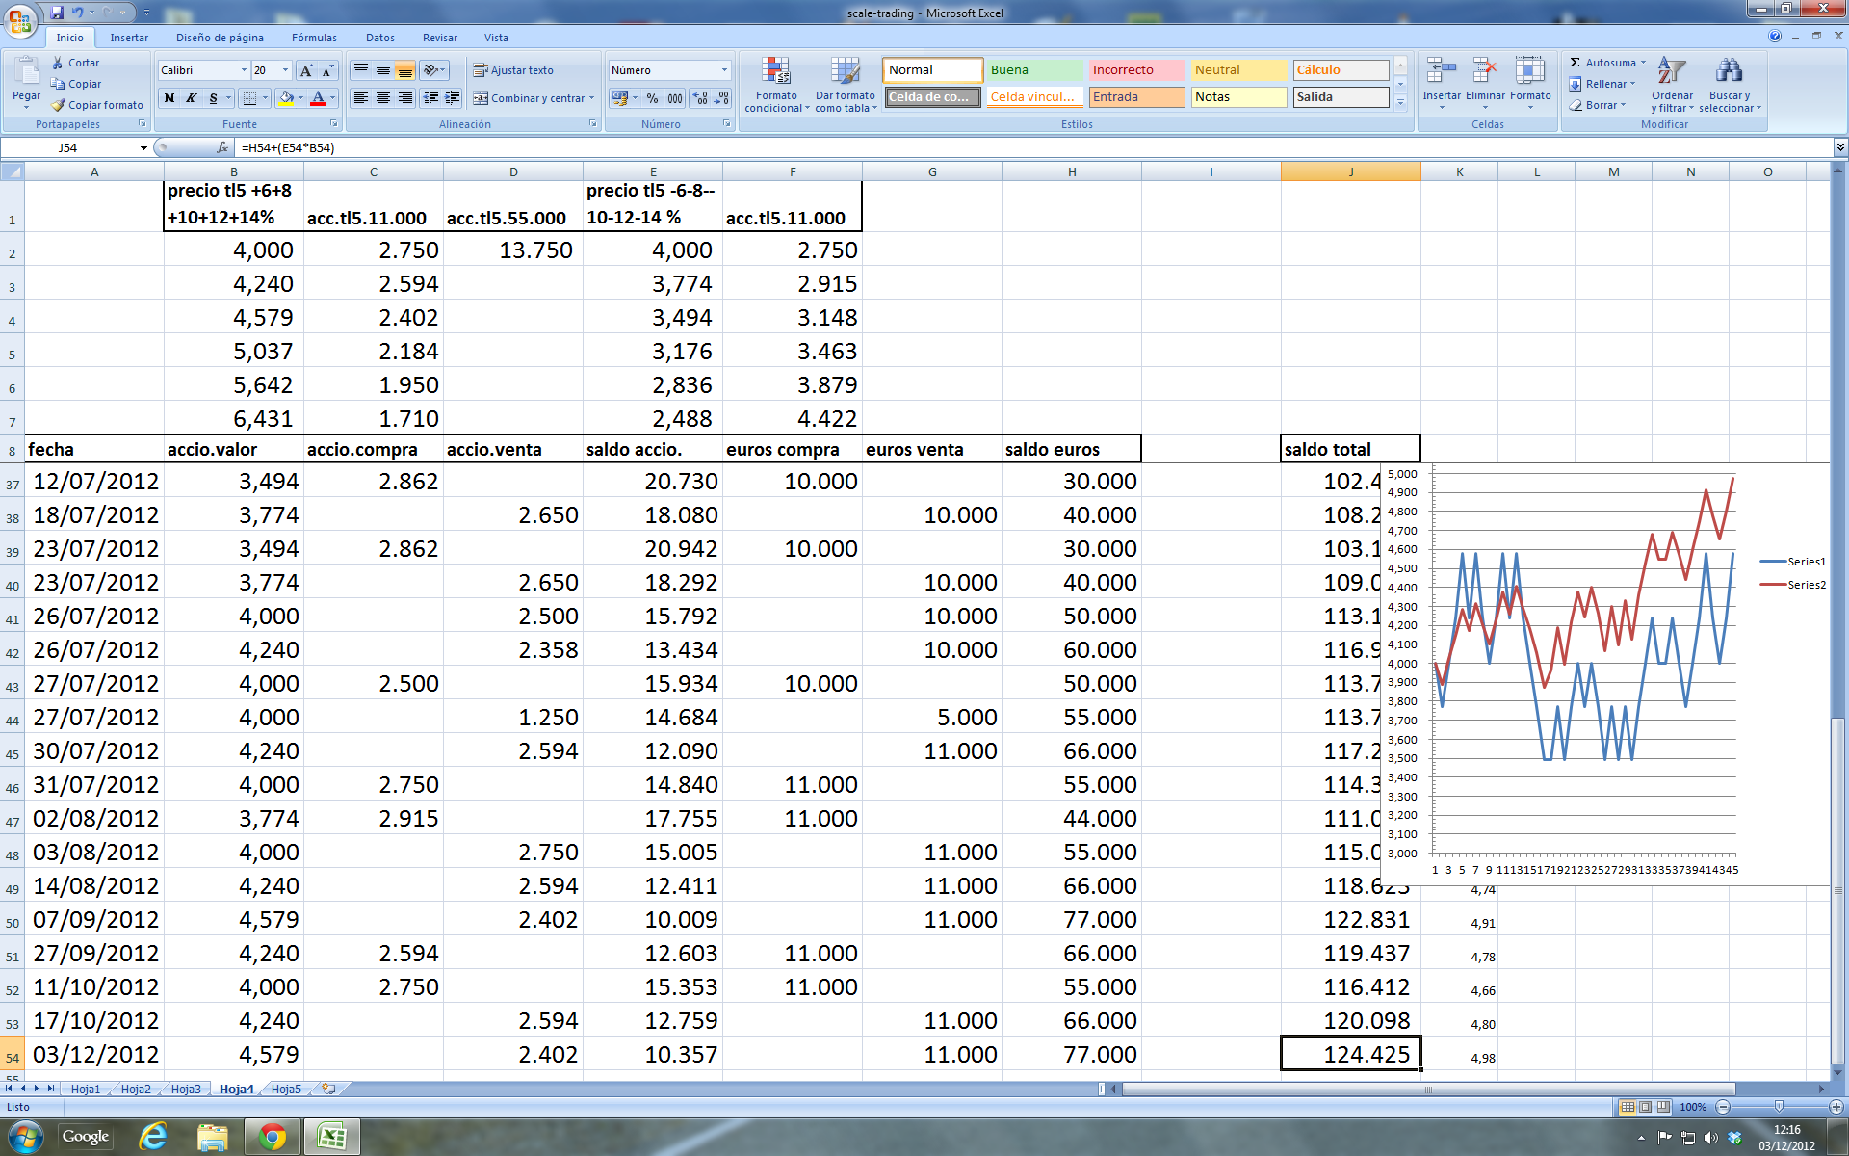This screenshot has width=1849, height=1156.
Task: Click the increase font size icon
Action: [306, 70]
